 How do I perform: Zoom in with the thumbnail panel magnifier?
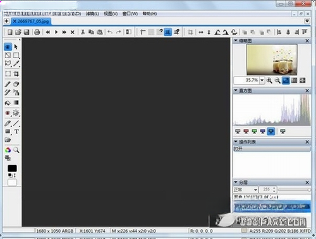(269, 80)
